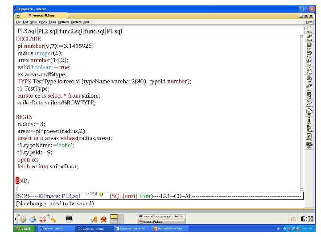Click the envelope icon in the modeline
321x241 pixels.
point(101,194)
